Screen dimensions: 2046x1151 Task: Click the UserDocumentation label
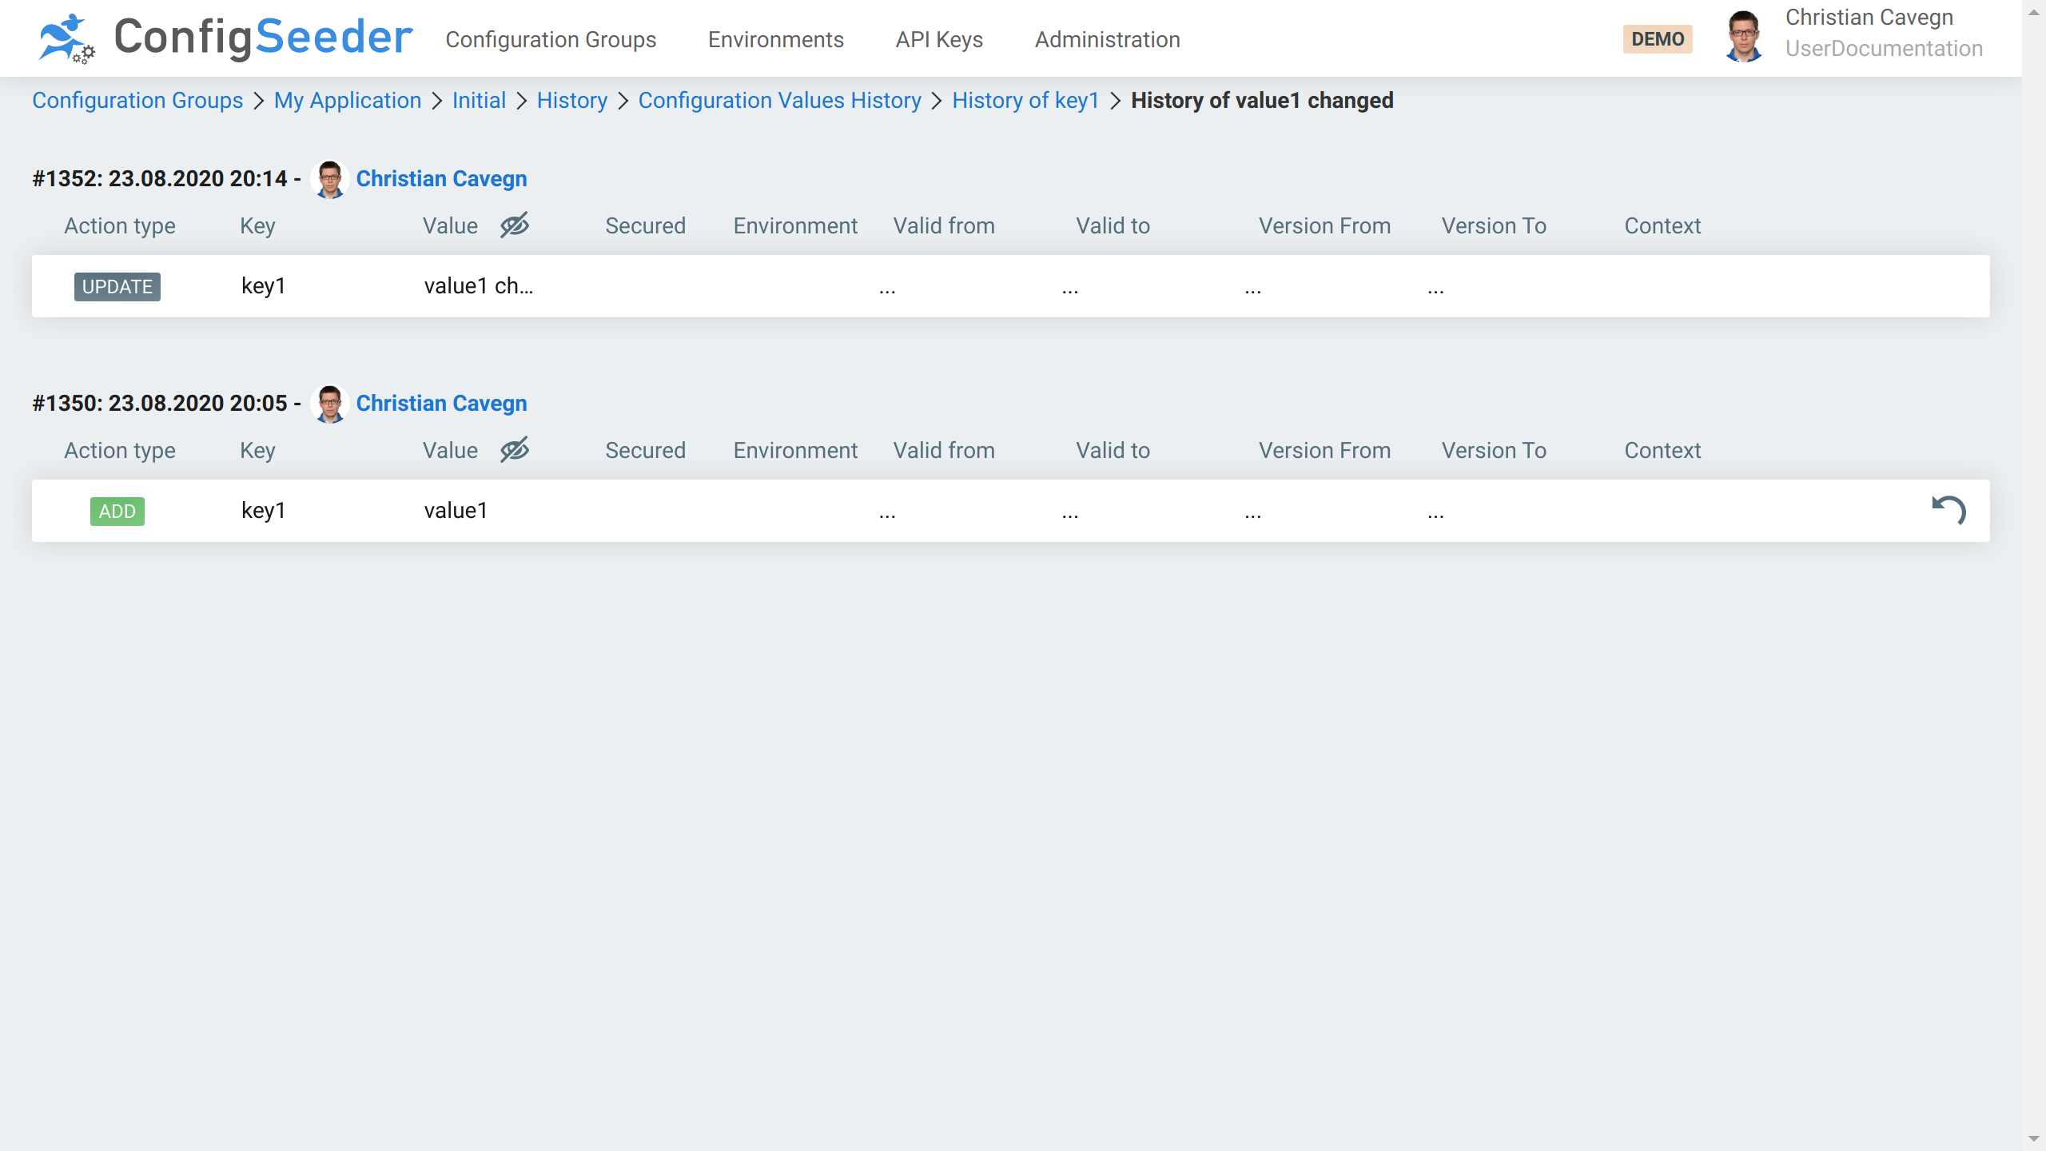point(1884,49)
